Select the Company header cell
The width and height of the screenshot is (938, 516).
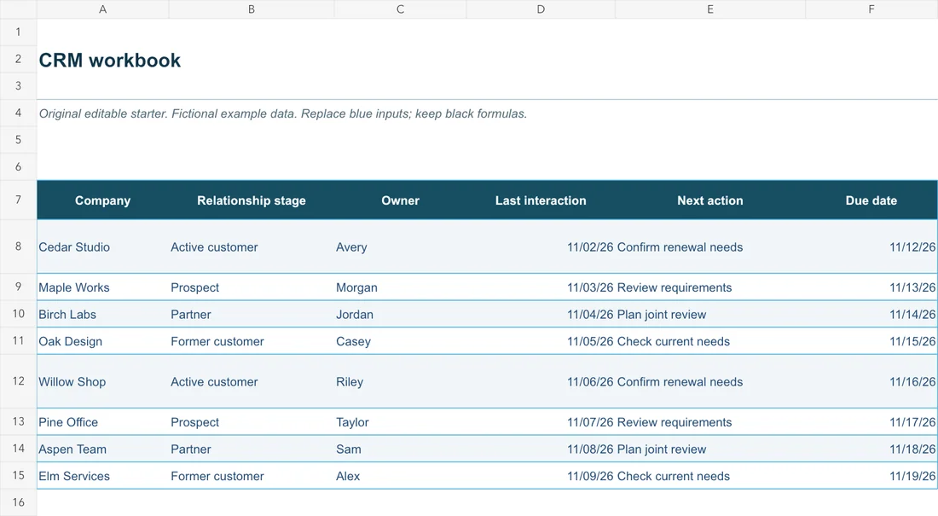coord(103,200)
